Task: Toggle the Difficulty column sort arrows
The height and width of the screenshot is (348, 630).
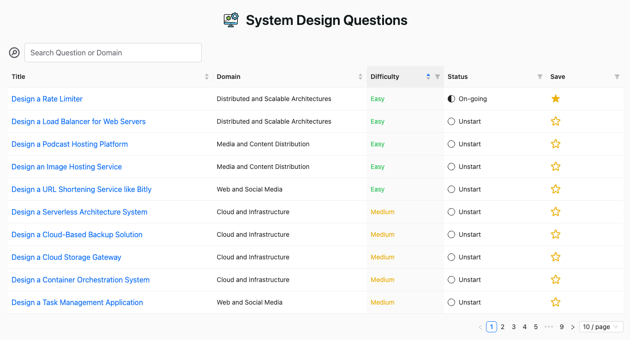Action: tap(428, 77)
